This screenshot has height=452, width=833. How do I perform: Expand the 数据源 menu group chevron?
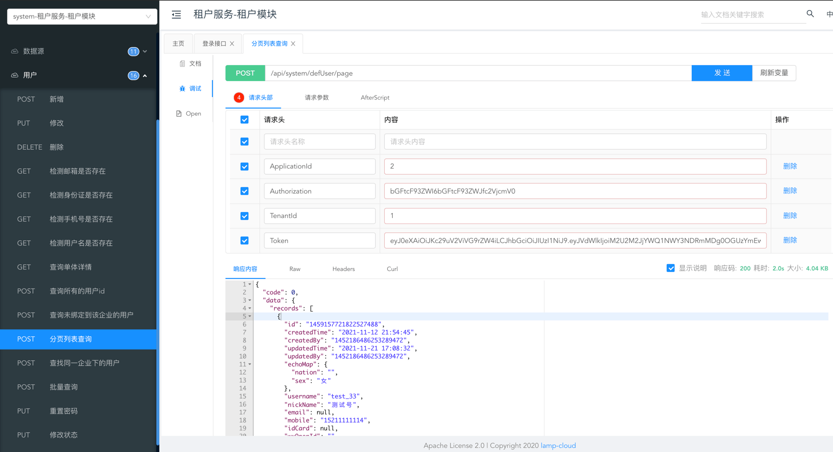[x=145, y=51]
